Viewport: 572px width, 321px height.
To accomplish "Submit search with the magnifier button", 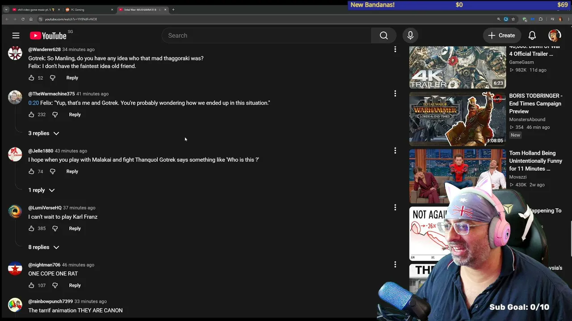I will (383, 36).
